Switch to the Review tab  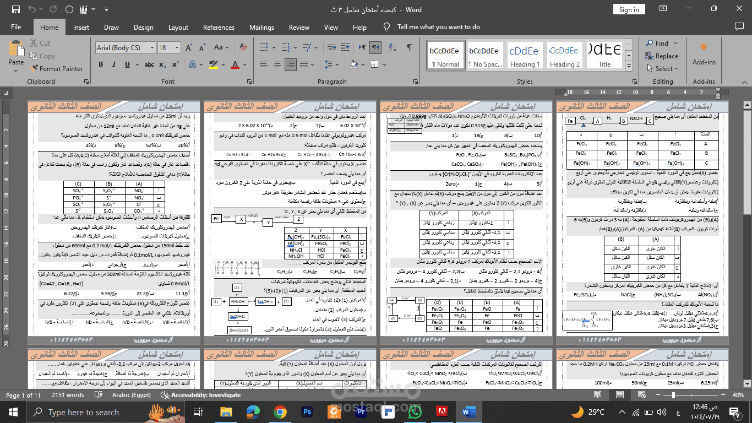pos(299,27)
